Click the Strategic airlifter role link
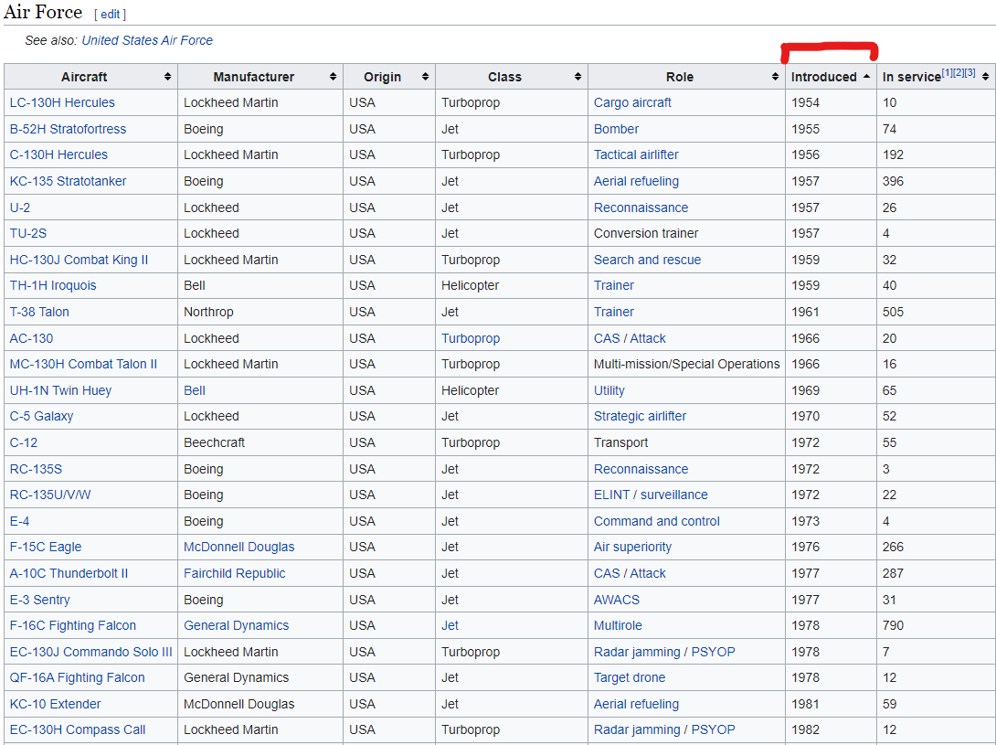Viewport: 996px width, 745px height. (640, 416)
